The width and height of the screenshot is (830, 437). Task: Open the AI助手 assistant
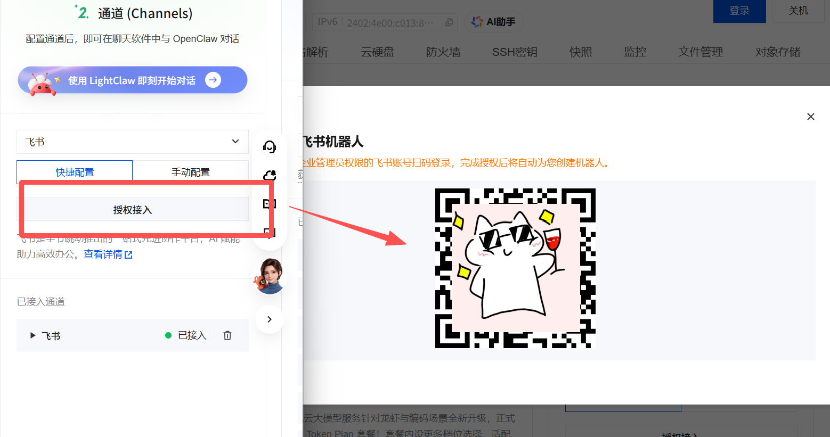pyautogui.click(x=493, y=22)
